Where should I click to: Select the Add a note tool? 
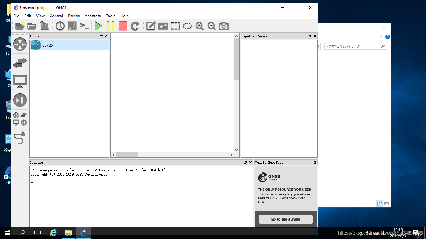[151, 26]
